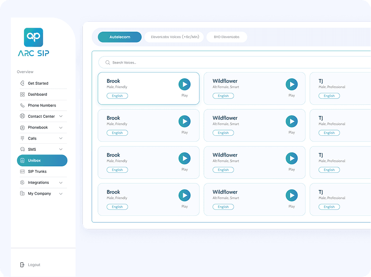Click the Dashboard grid icon

pyautogui.click(x=23, y=94)
